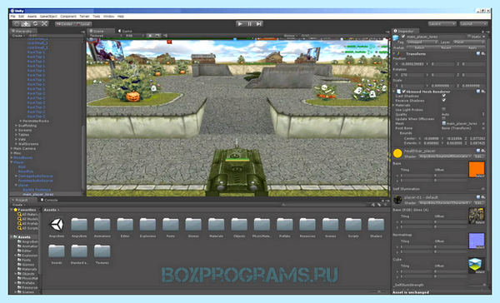Open the GameObject menu

coord(48,17)
